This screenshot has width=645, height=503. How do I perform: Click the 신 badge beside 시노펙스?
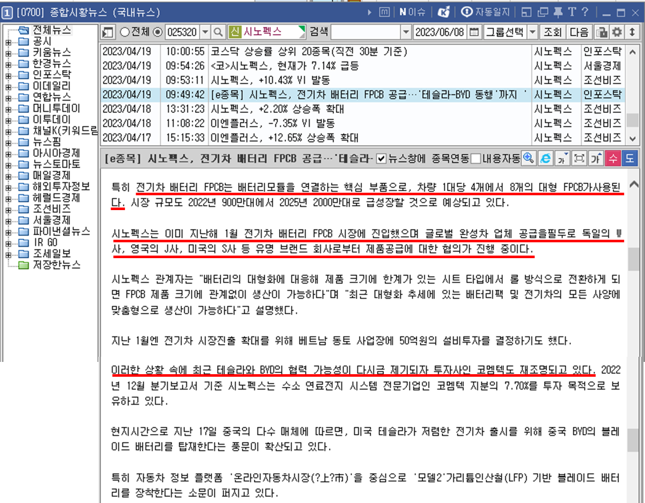(x=235, y=32)
